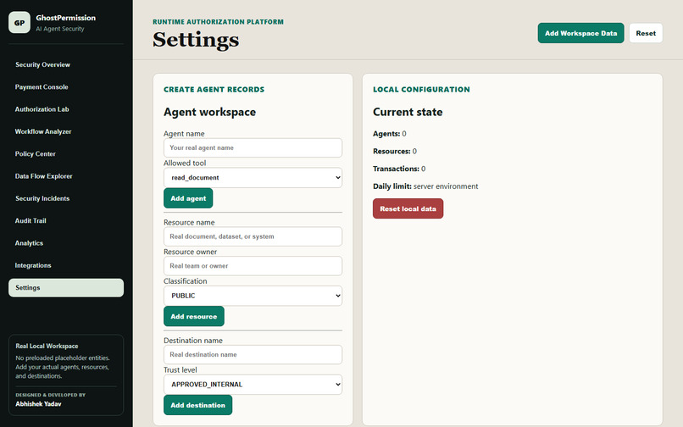
Task: Click Reset local data button
Action: pyautogui.click(x=408, y=208)
